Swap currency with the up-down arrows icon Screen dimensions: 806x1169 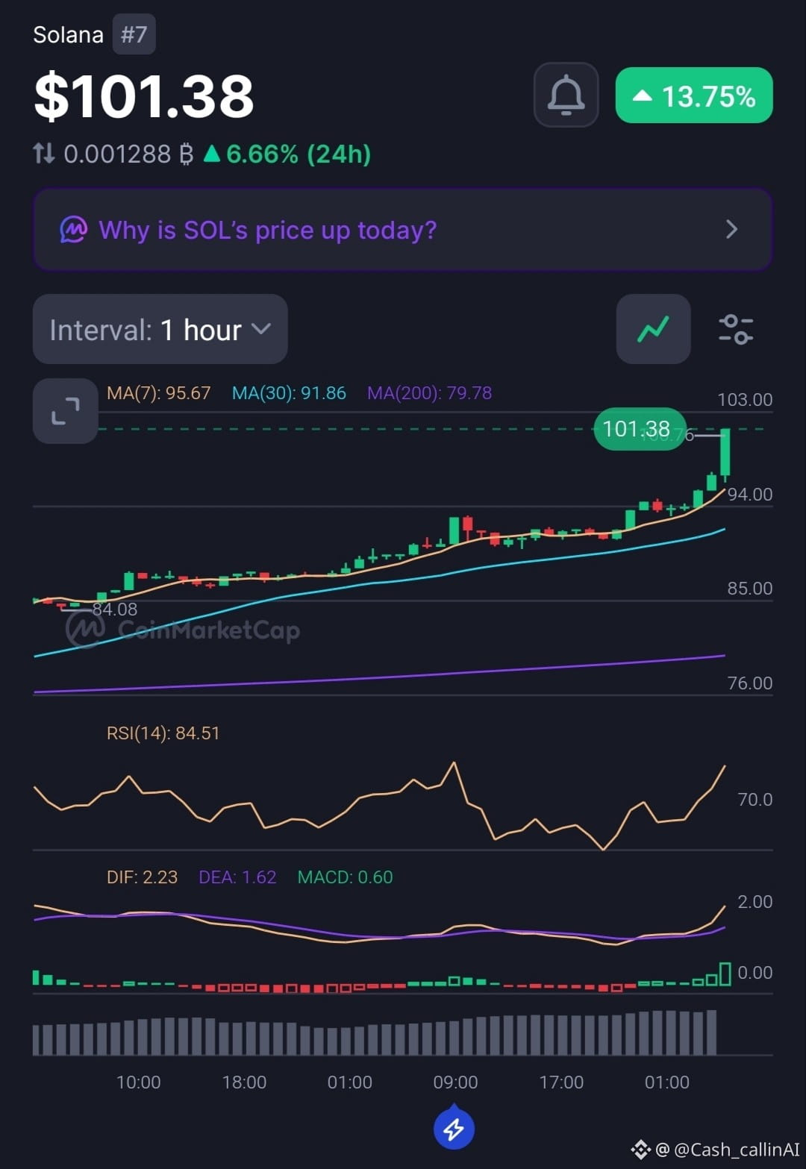coord(43,154)
